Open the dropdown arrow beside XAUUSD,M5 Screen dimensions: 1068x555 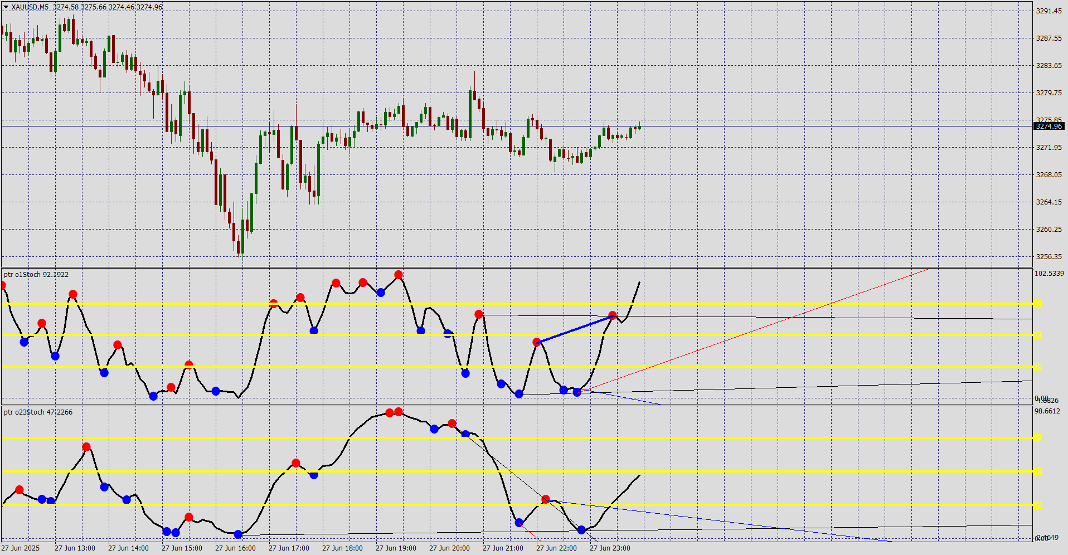pos(6,7)
